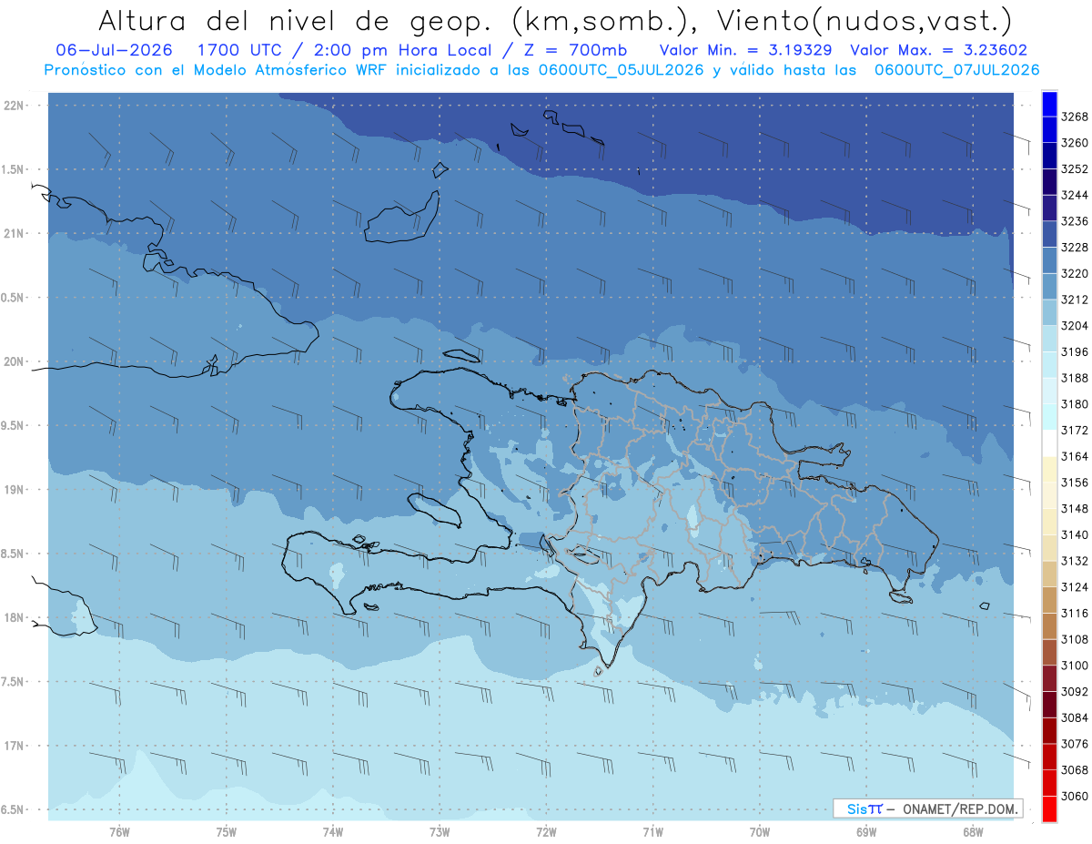Click the "17N" latitude axis label

pos(15,746)
